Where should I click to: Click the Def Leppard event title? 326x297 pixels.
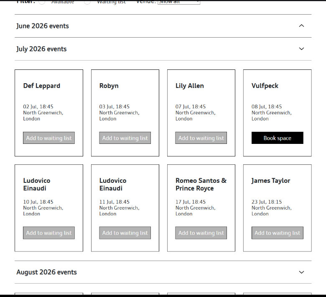click(x=41, y=86)
